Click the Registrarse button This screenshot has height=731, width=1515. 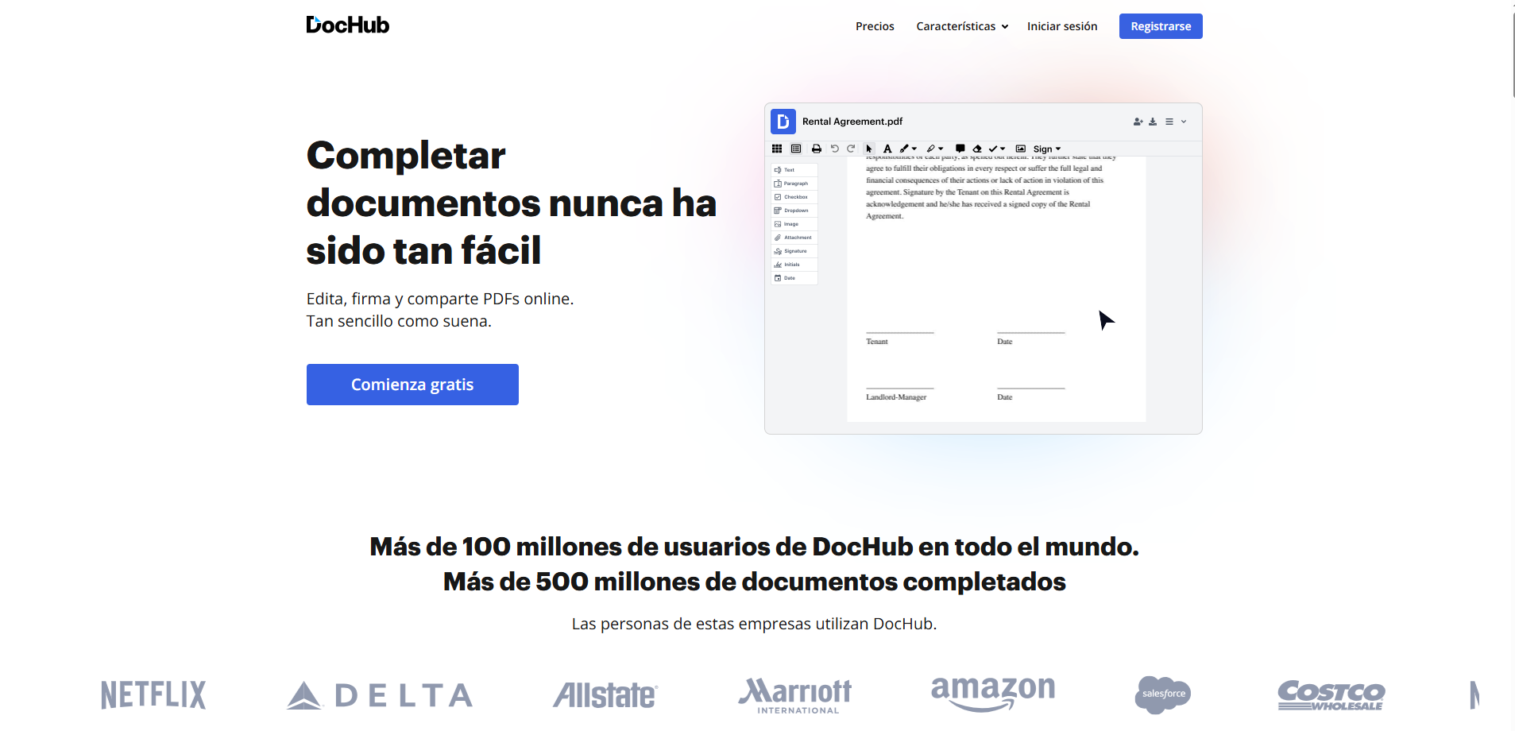[1161, 26]
